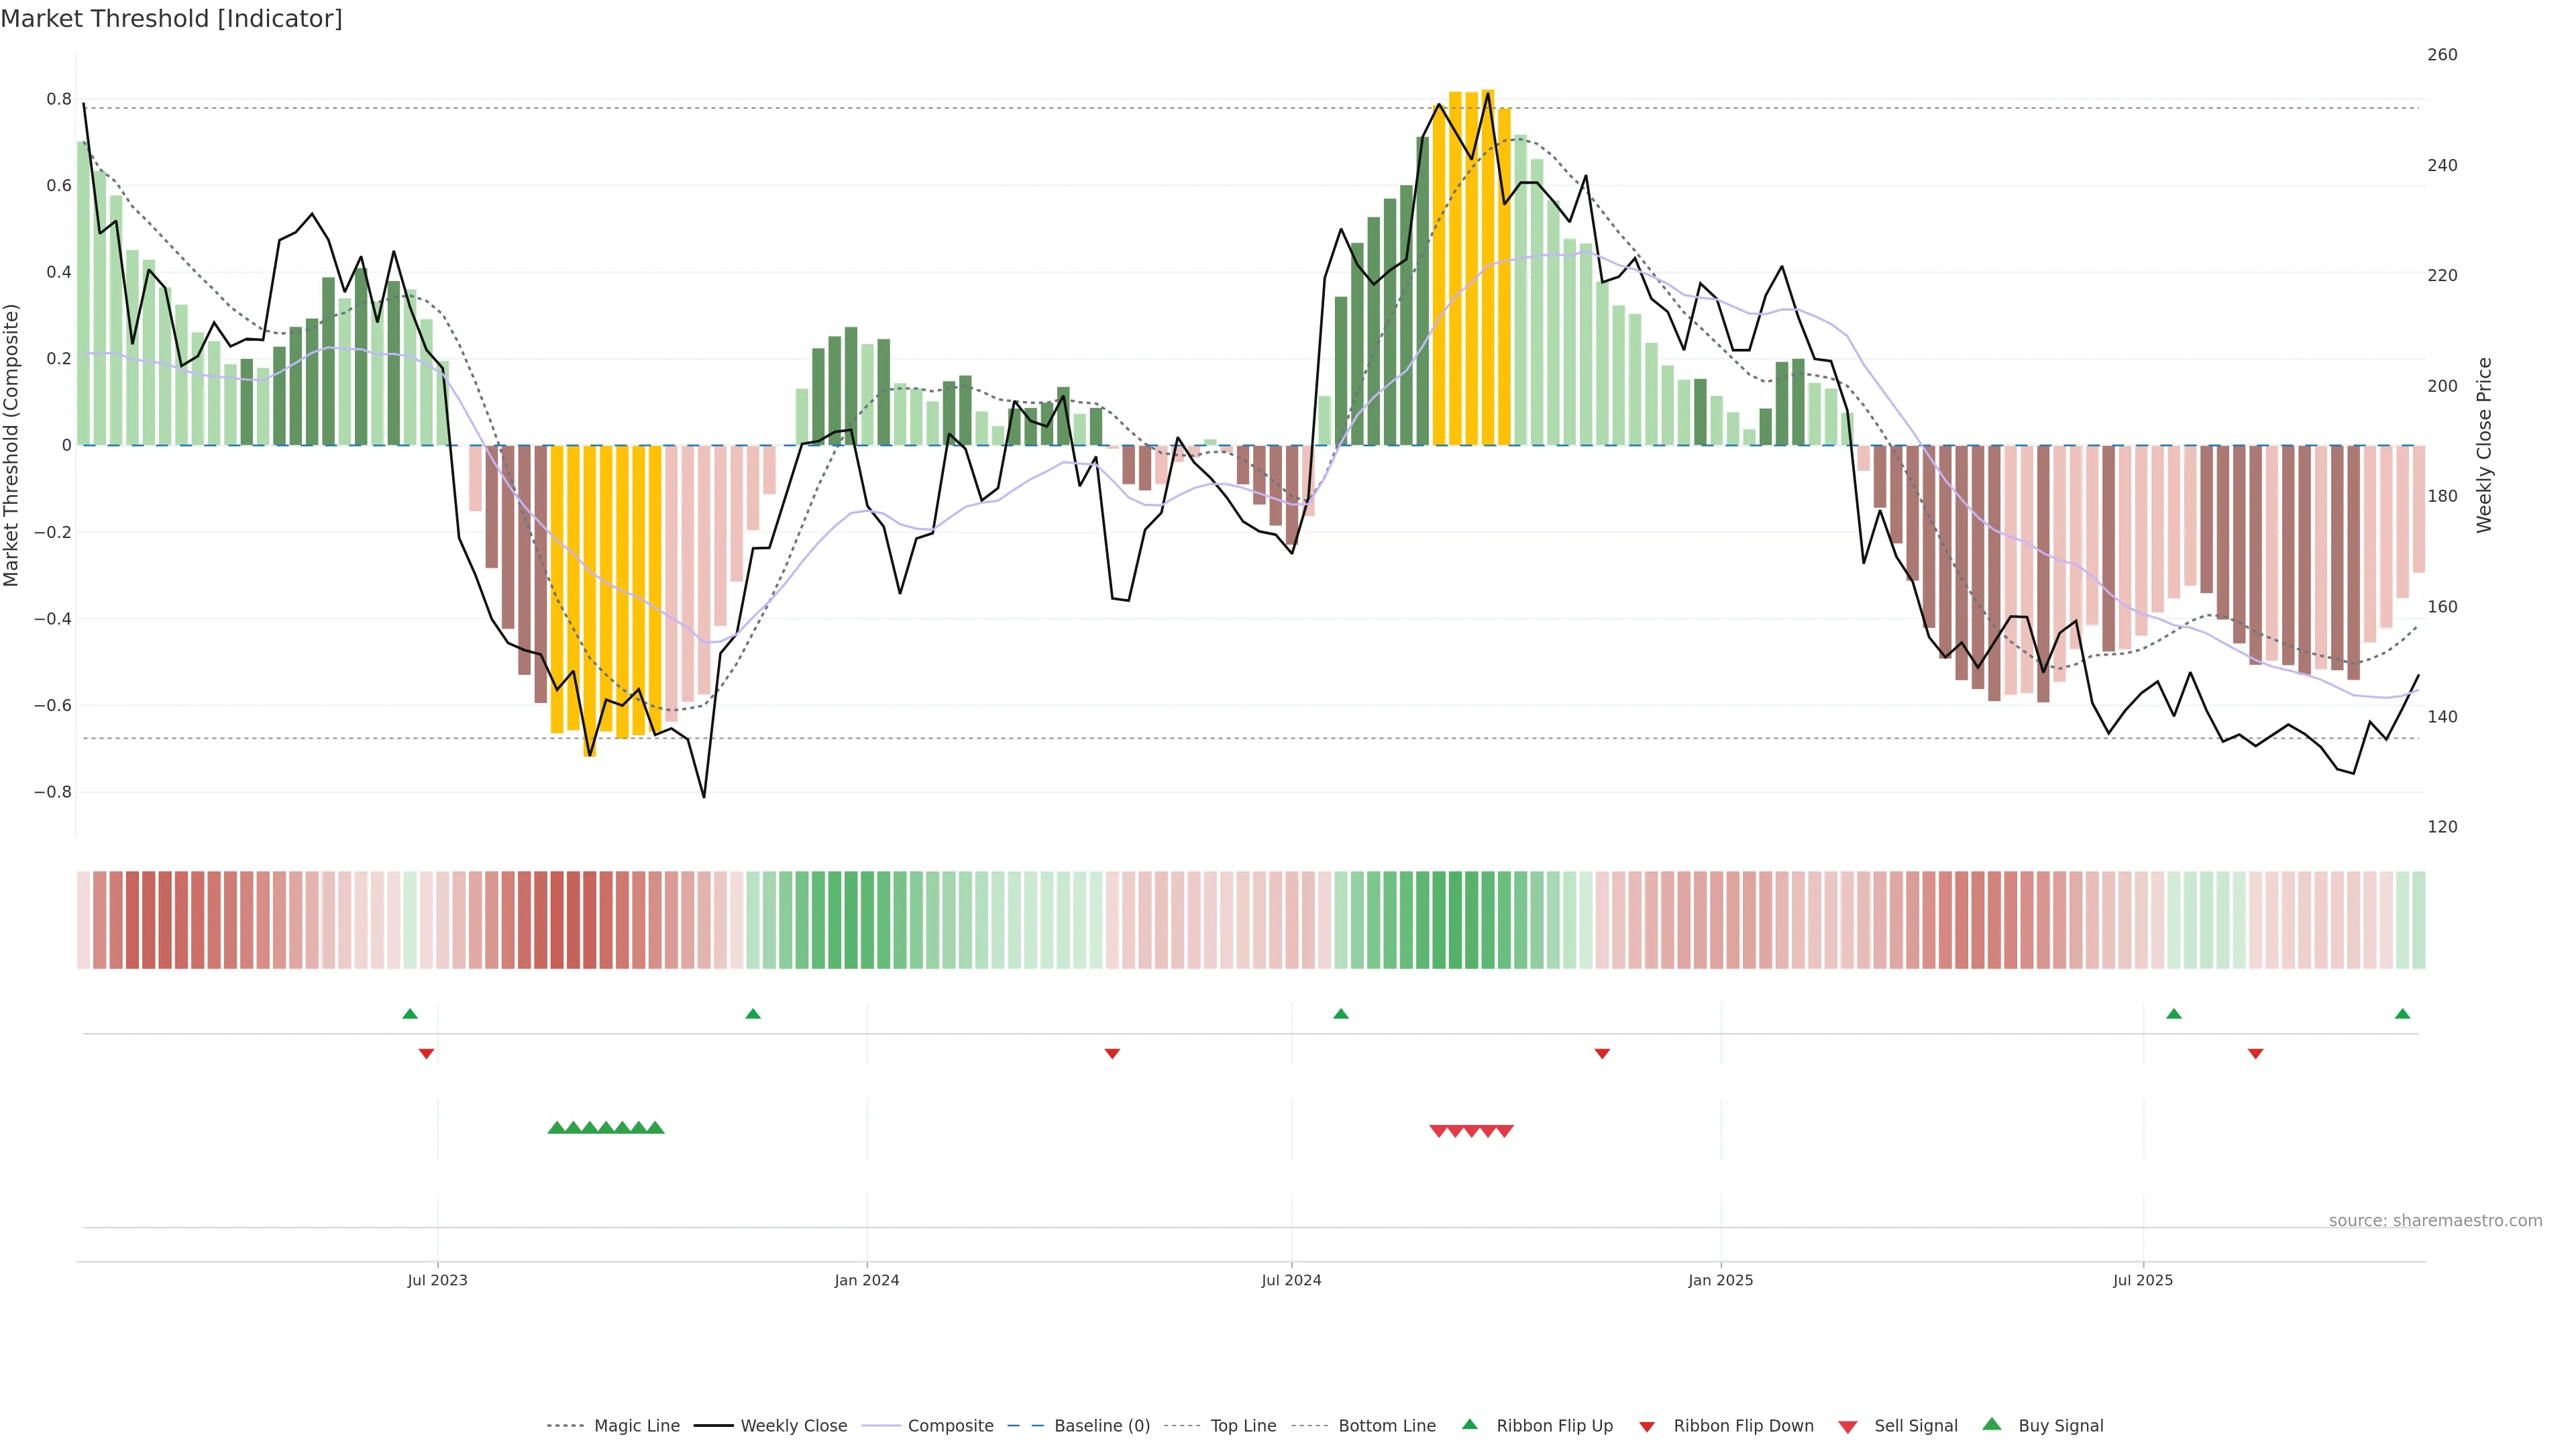Click the Market Threshold [Indicator] title
The height and width of the screenshot is (1449, 2576).
[171, 19]
